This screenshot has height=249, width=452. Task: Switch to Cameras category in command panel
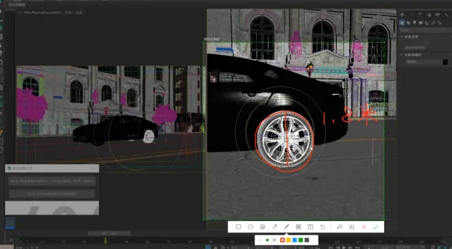coord(420,23)
